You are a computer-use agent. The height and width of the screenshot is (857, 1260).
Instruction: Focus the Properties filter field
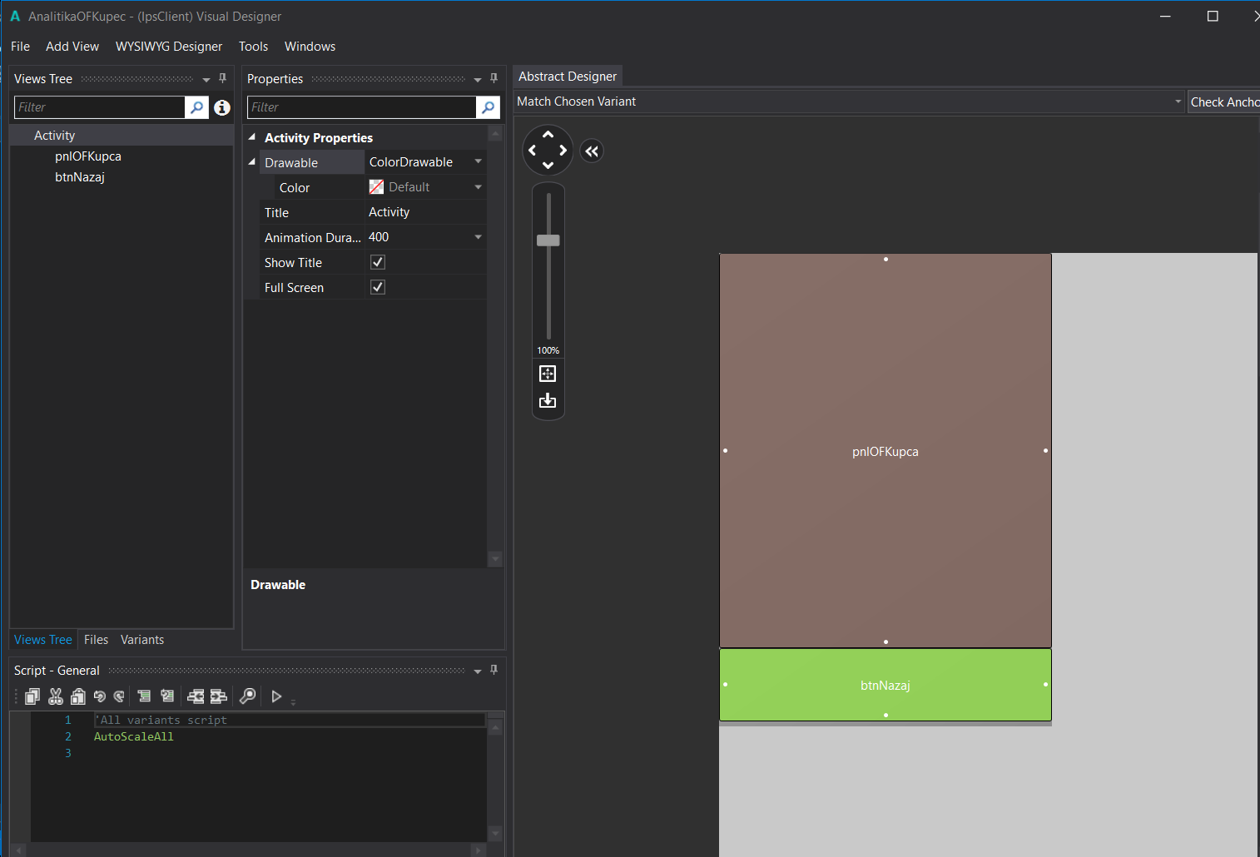pyautogui.click(x=362, y=107)
